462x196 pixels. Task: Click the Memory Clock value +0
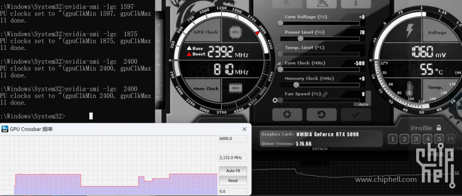tap(362, 79)
